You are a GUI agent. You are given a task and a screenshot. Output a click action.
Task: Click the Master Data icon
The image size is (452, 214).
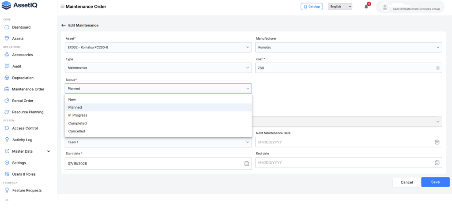(x=7, y=151)
